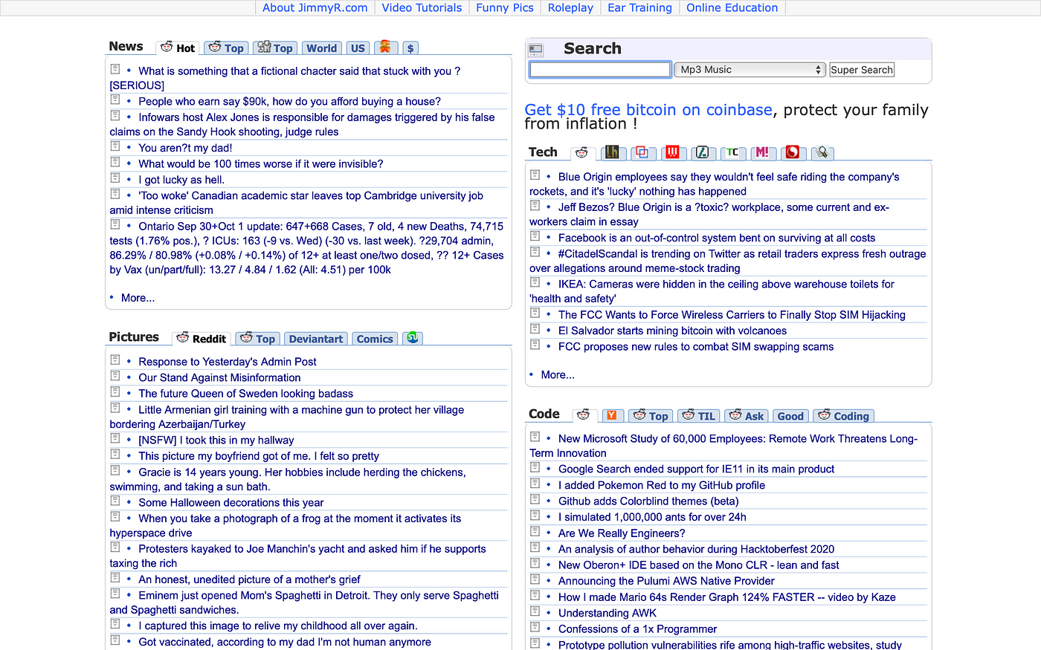The image size is (1041, 650).
Task: Open 'I simulated 1,000,000 ants for over 24h'
Action: [x=652, y=517]
